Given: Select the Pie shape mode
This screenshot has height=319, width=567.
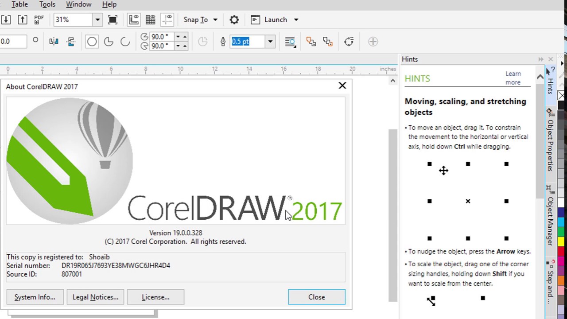Looking at the screenshot, I should coord(109,42).
